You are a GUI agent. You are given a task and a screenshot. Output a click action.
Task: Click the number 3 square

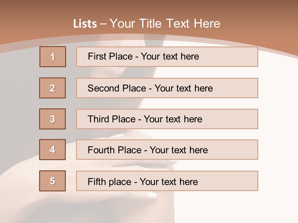[52, 119]
